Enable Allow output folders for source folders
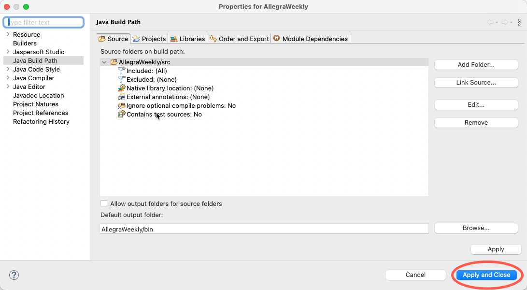 (x=104, y=203)
